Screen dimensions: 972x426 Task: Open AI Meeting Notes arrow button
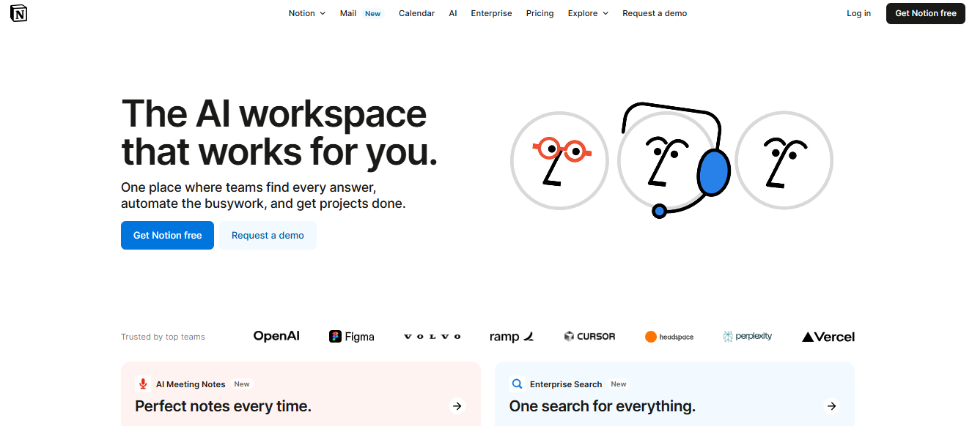457,406
